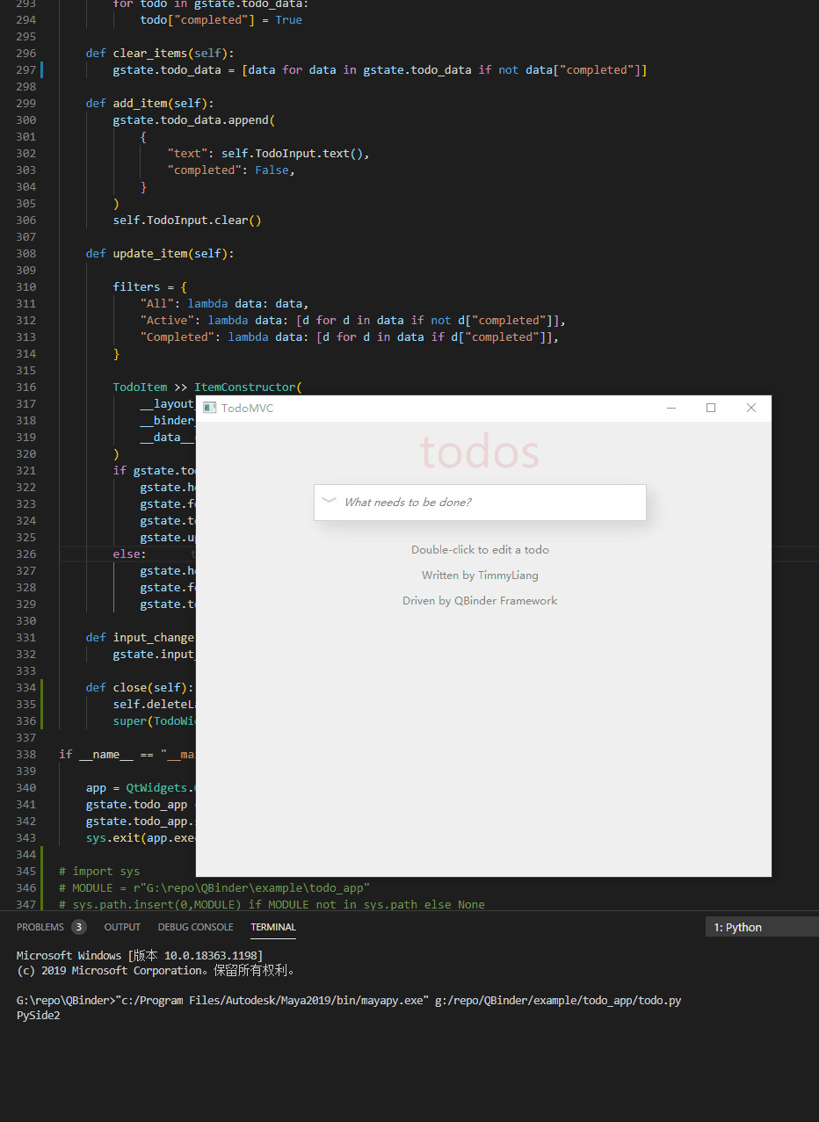
Task: Click 'Double-click to edit a todo' text
Action: click(480, 550)
